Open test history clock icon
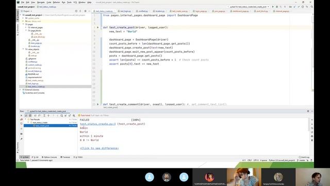Image resolution: width=330 pixels, height=186 pixels. [61, 116]
